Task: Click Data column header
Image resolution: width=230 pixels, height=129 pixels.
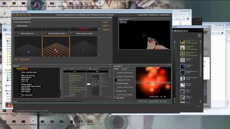Action: point(97,72)
